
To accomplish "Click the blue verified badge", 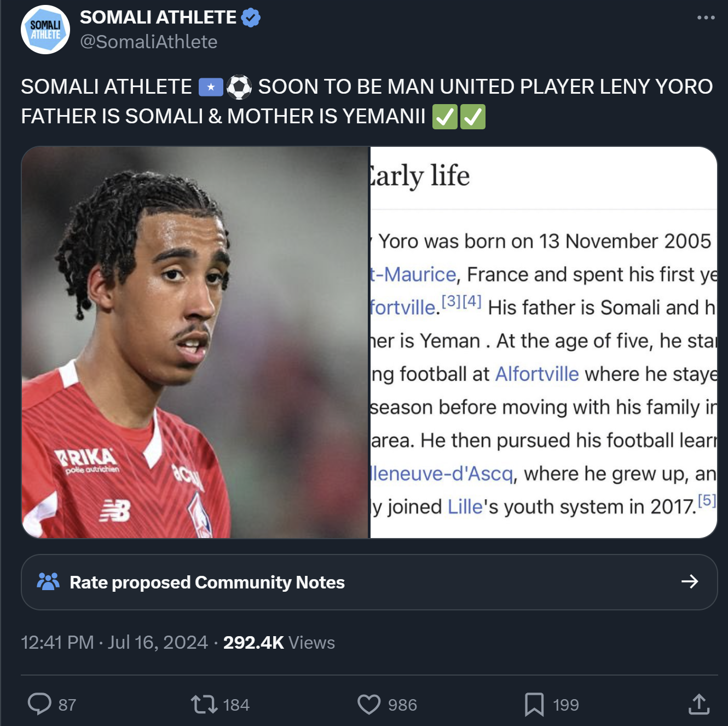I will click(x=251, y=18).
